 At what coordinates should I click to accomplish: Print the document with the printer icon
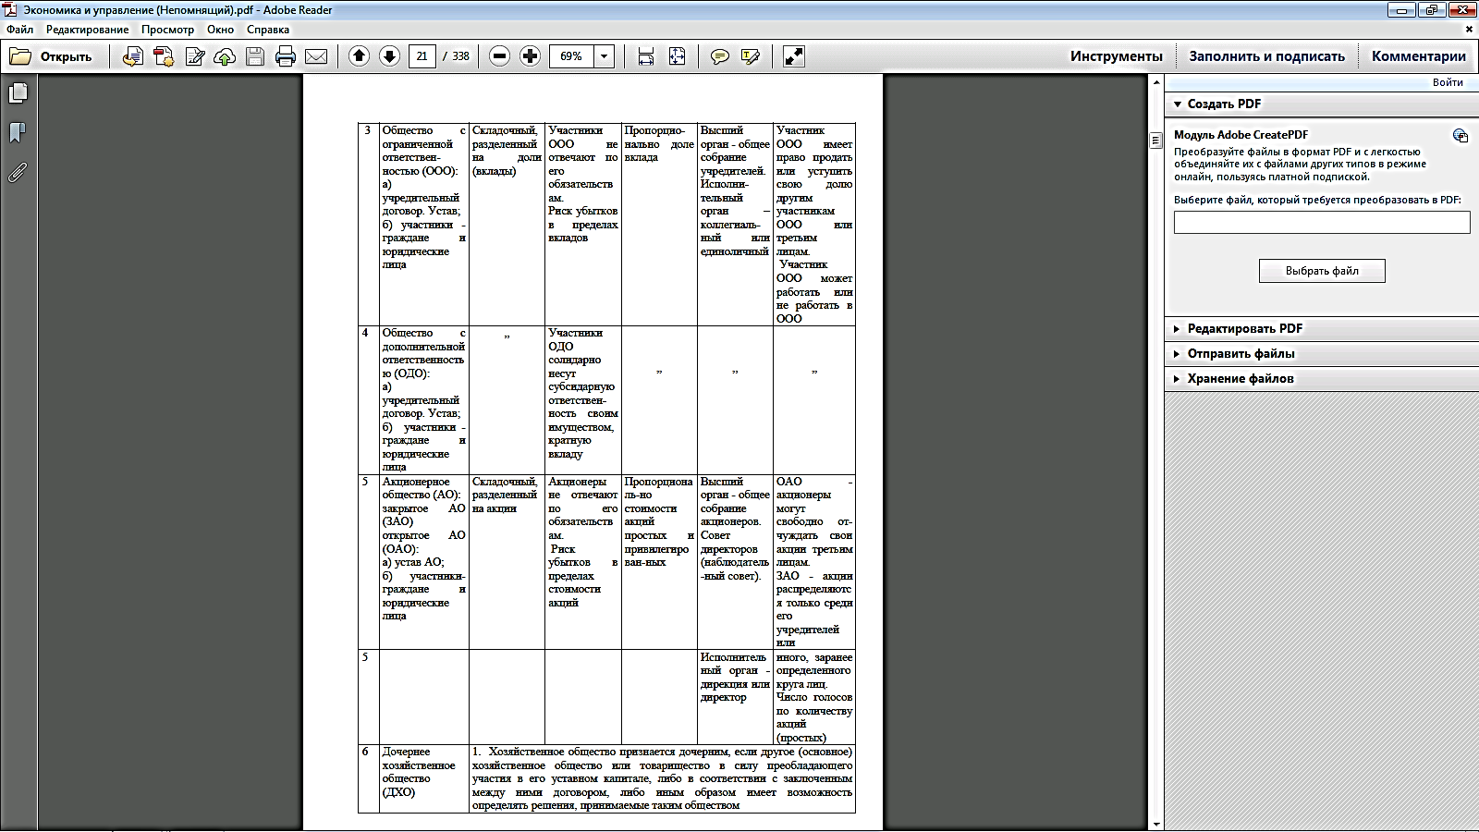[x=286, y=56]
